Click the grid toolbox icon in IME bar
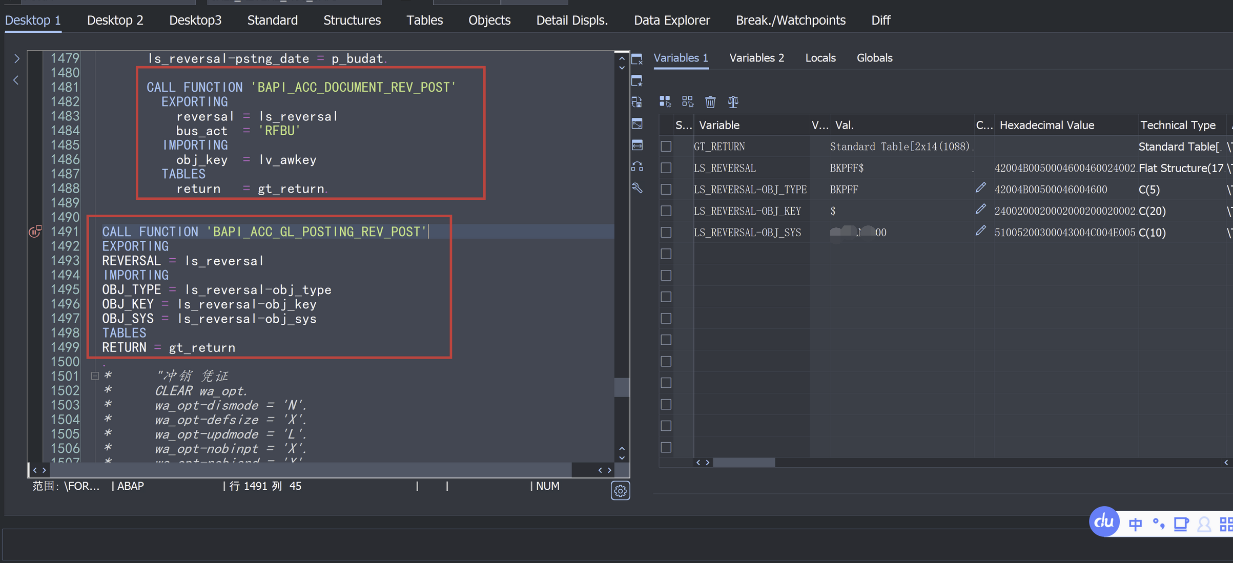Viewport: 1233px width, 563px height. [x=1226, y=524]
